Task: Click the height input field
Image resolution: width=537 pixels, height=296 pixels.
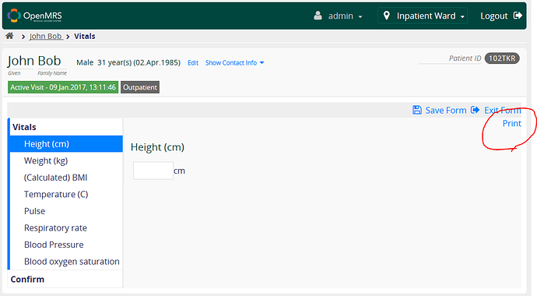Action: [x=153, y=171]
